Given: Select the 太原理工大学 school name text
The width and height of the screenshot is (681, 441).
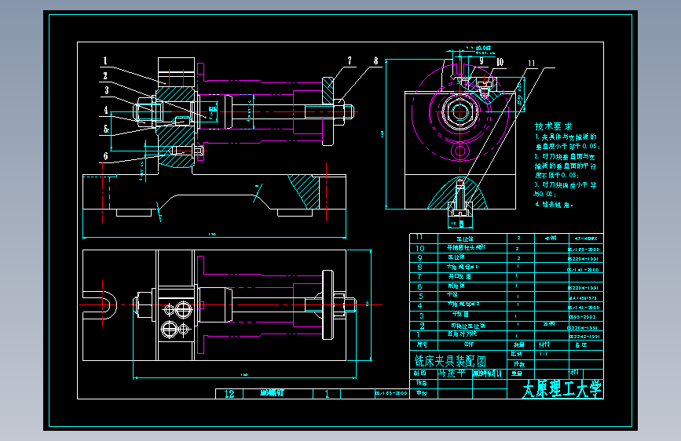Looking at the screenshot, I should coord(562,389).
